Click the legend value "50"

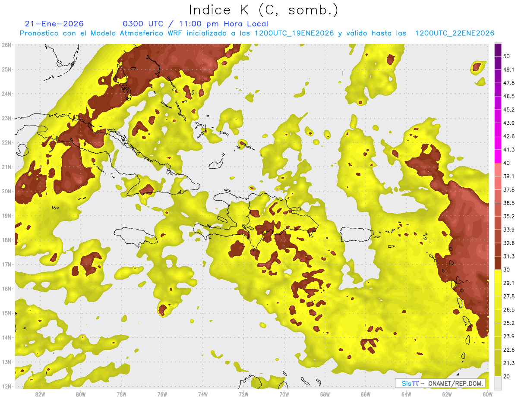pyautogui.click(x=507, y=56)
